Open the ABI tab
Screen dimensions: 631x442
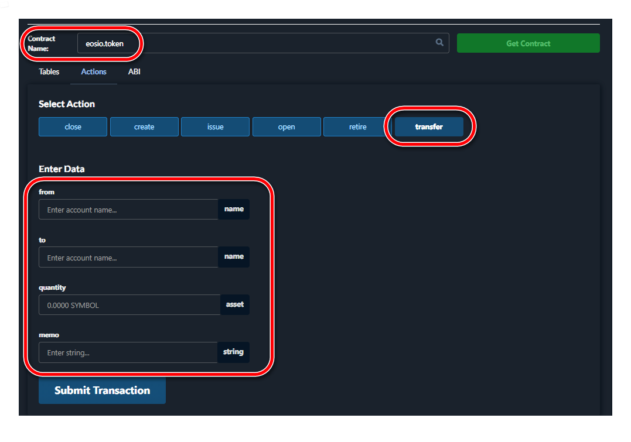pyautogui.click(x=134, y=71)
